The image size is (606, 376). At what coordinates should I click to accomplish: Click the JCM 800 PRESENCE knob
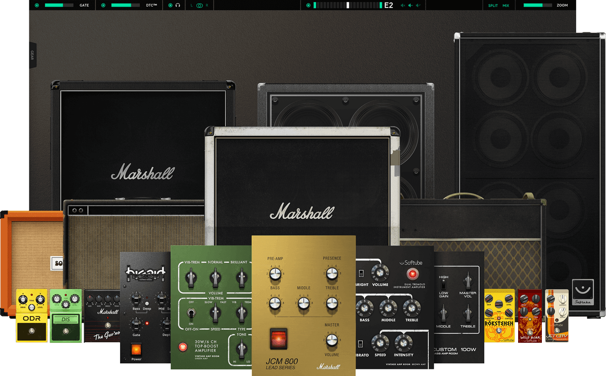pyautogui.click(x=332, y=274)
